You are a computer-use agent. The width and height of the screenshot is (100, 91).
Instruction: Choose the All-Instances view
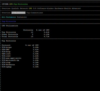9,17
